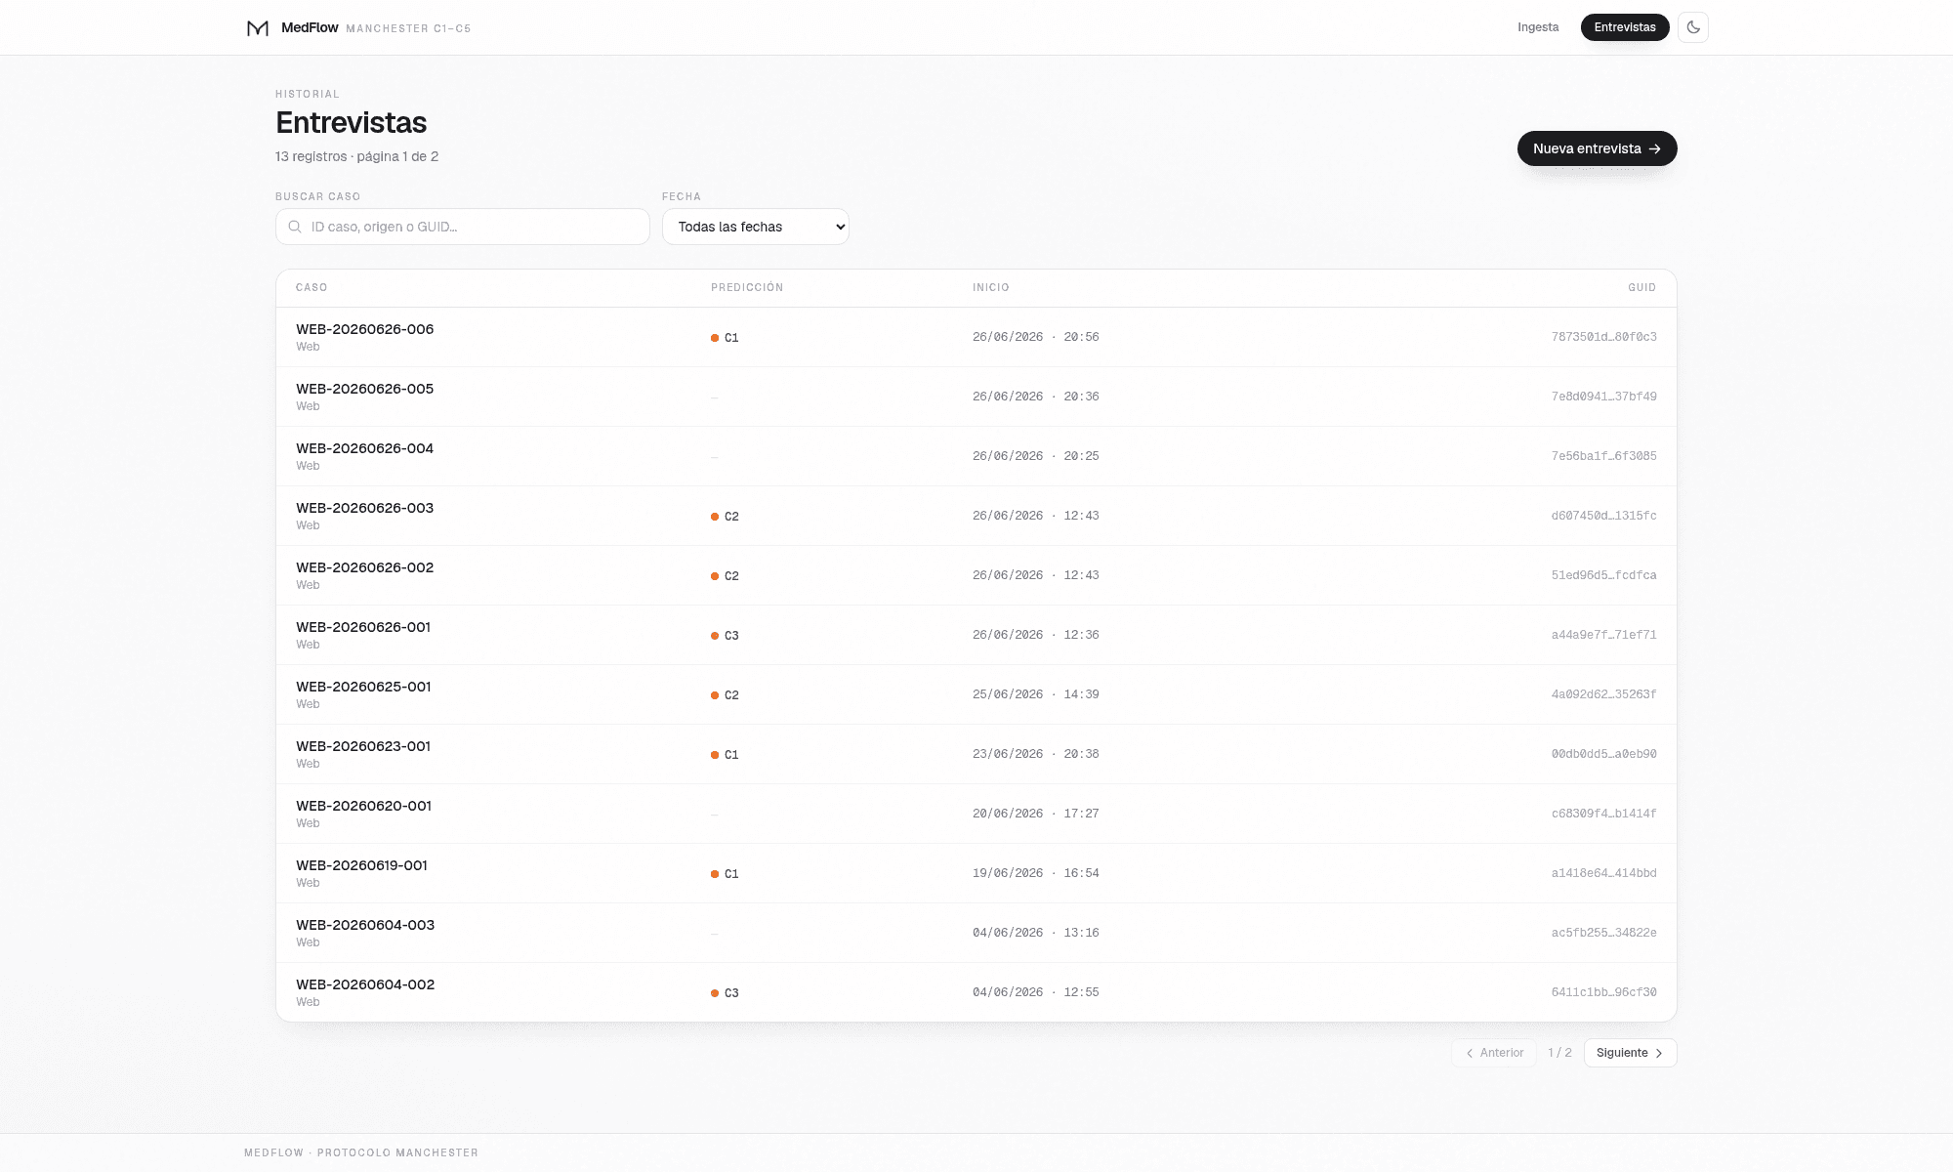Go to next page with Siguiente

pos(1630,1053)
